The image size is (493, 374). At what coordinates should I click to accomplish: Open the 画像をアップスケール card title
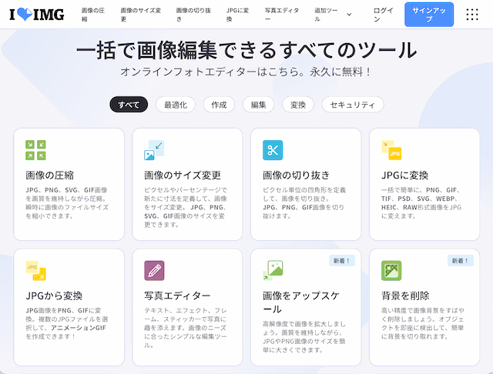tap(301, 302)
